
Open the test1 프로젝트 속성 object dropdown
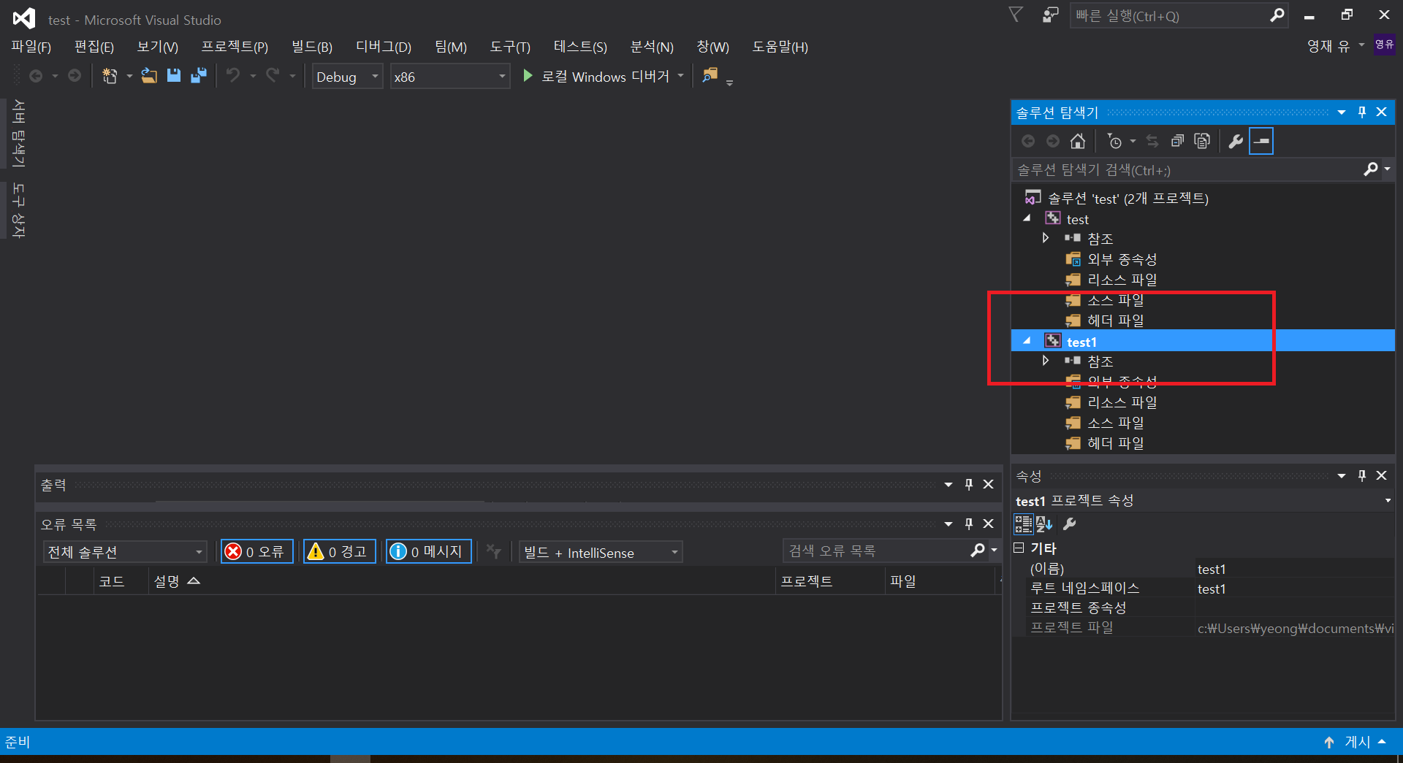(x=1388, y=500)
